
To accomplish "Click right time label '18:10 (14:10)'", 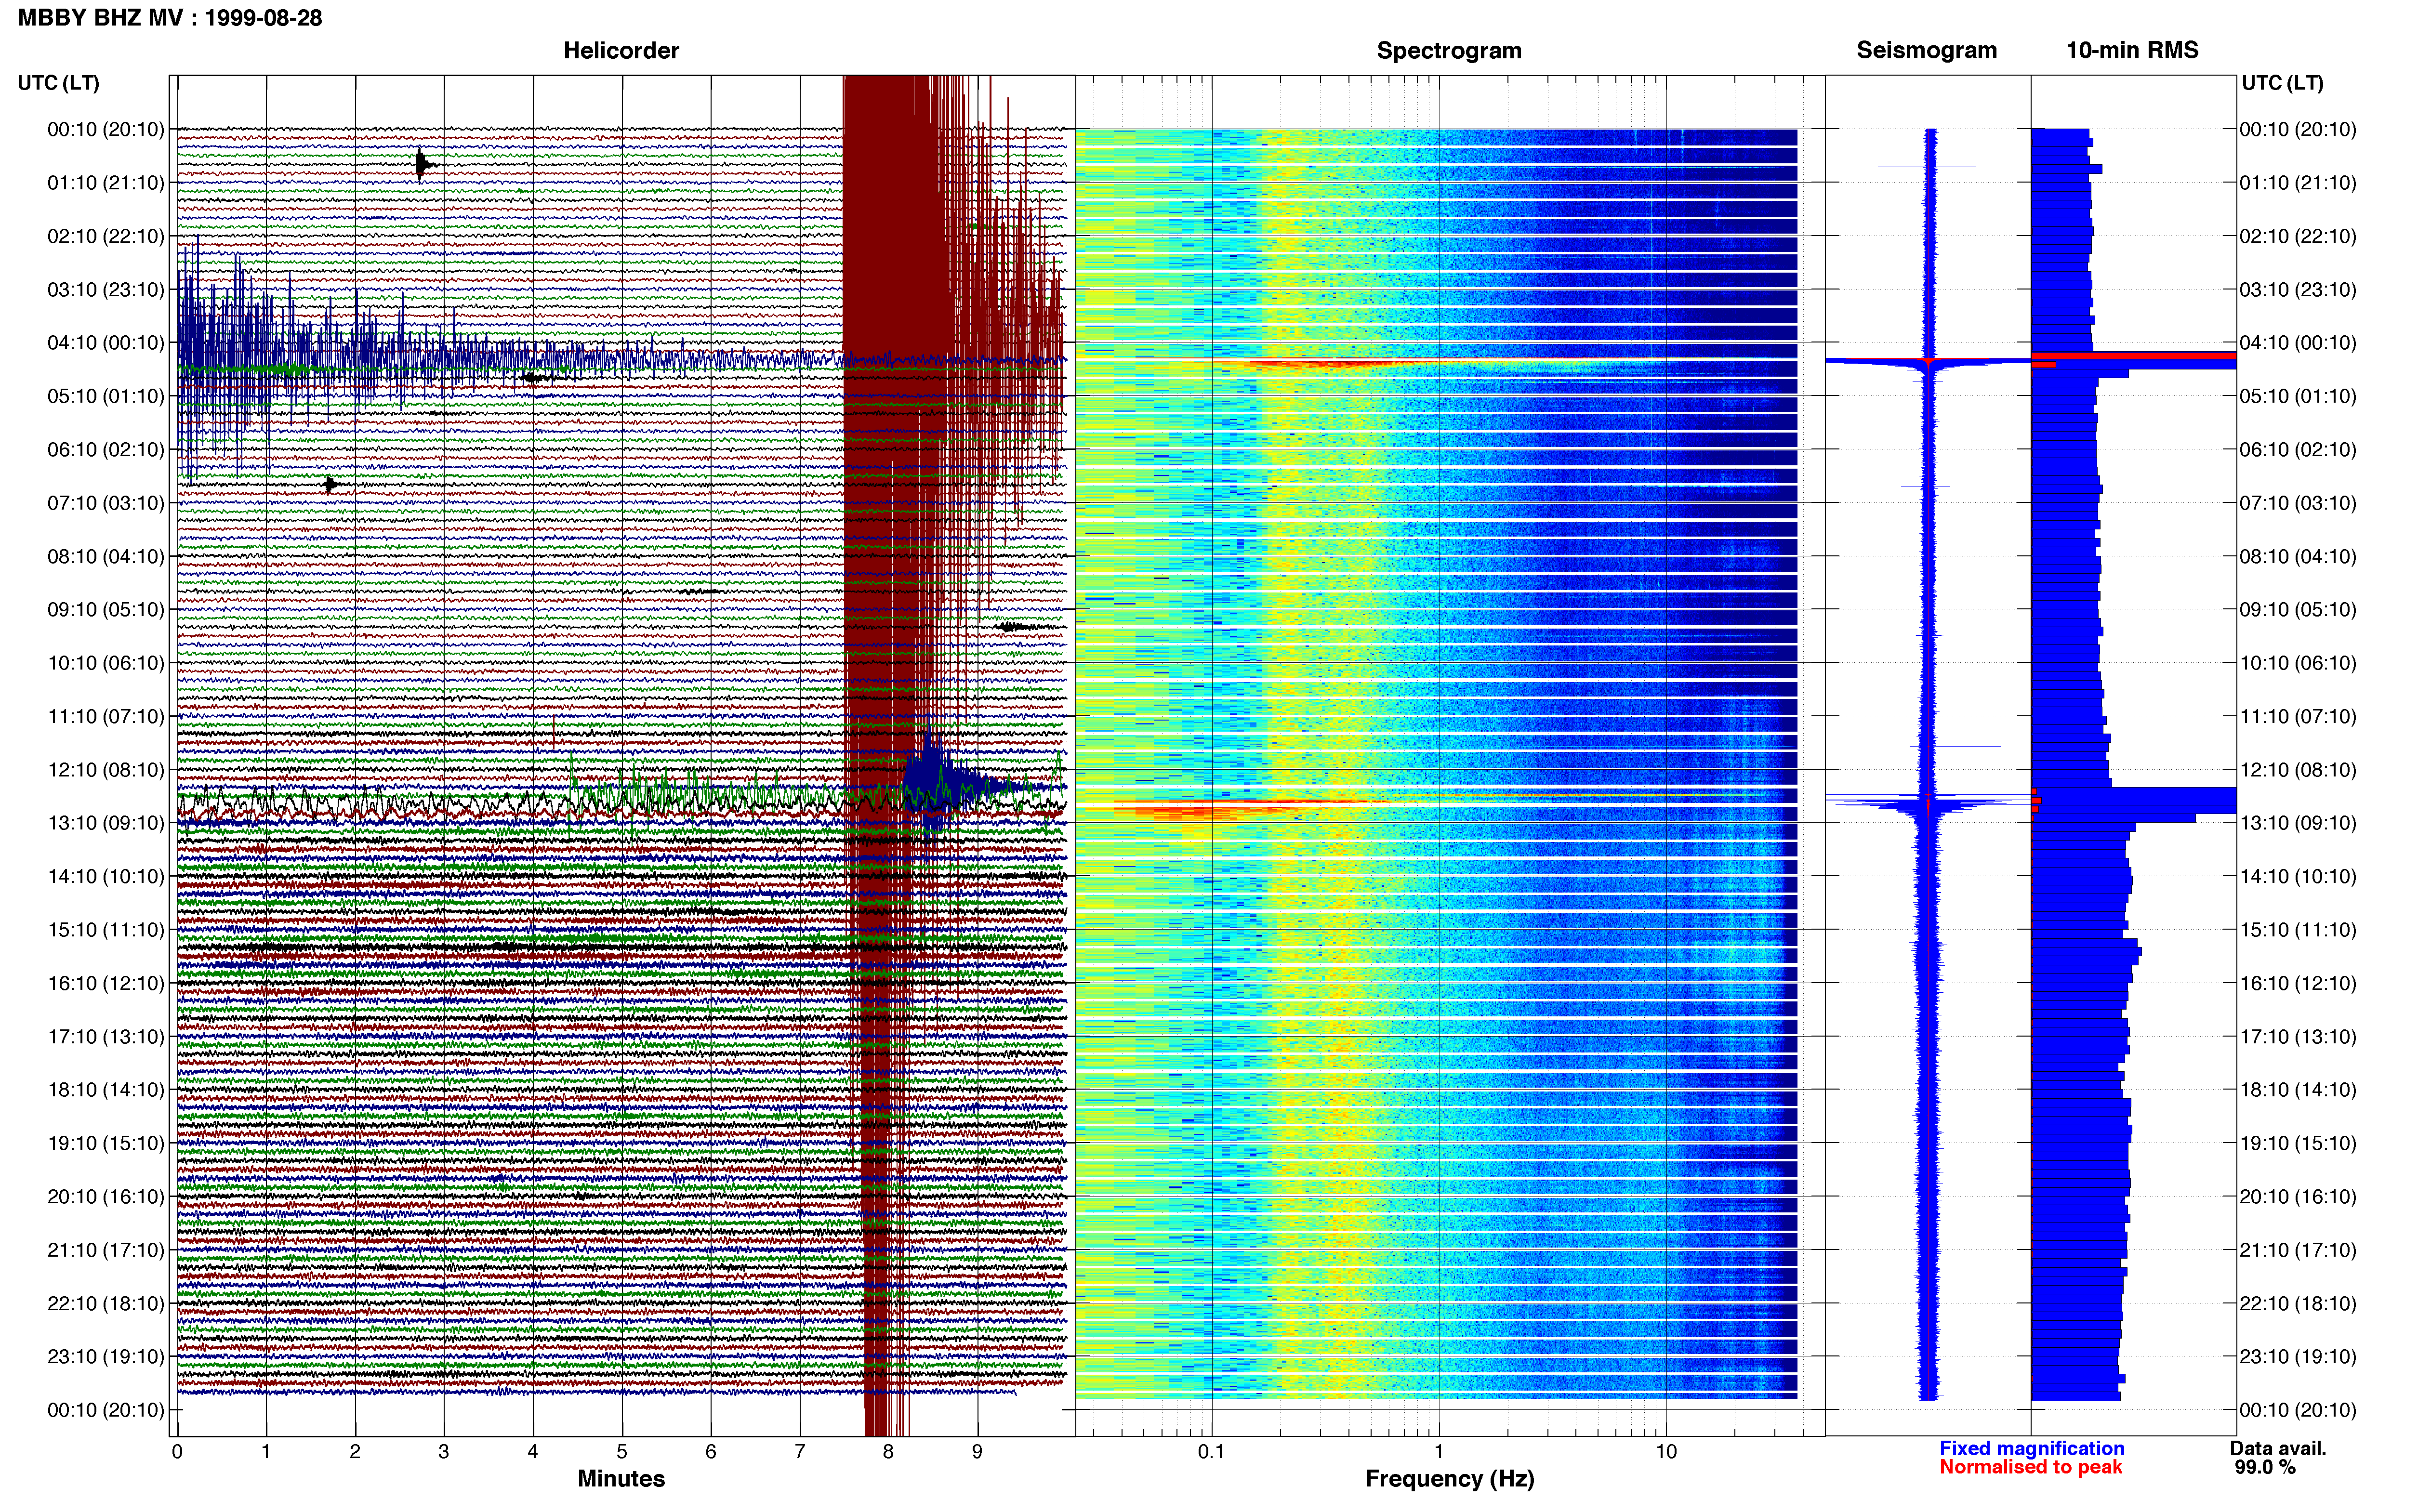I will point(2298,1090).
